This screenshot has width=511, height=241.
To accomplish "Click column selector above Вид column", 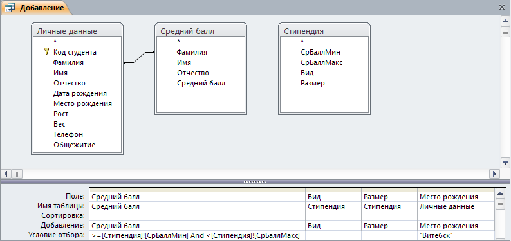I will tap(333, 190).
